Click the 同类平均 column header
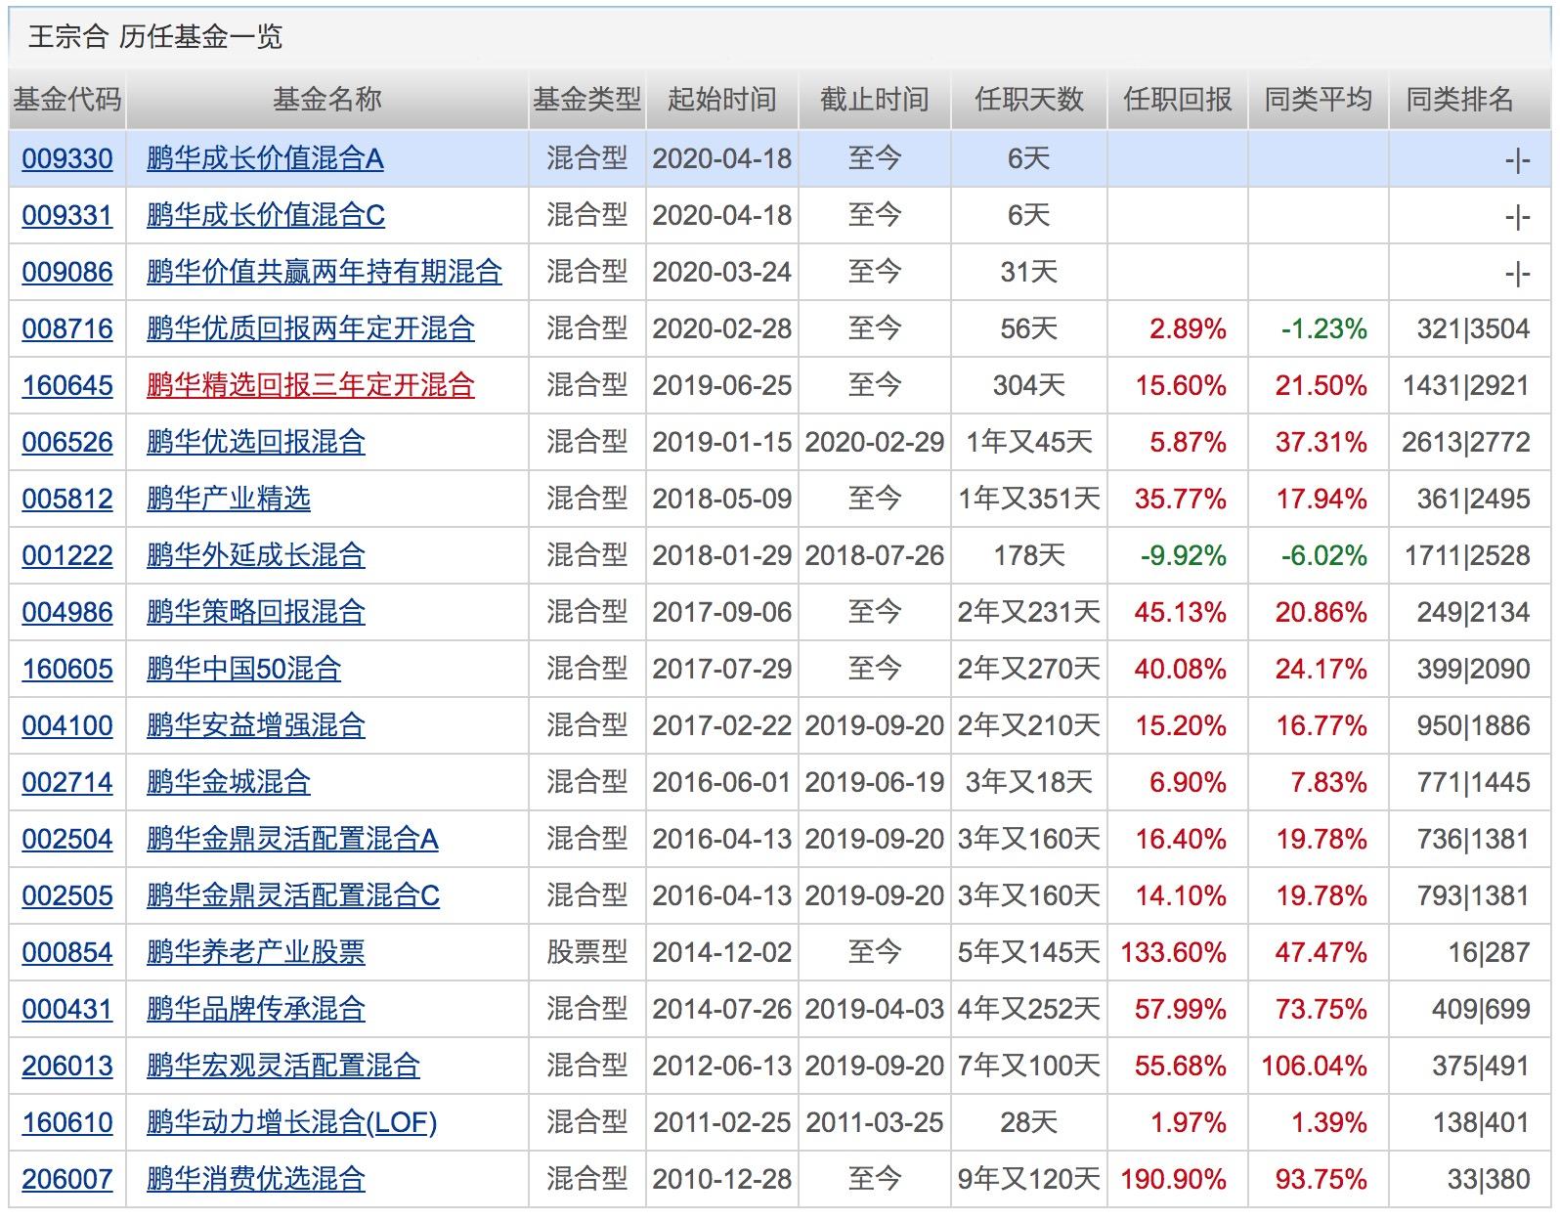1560x1220 pixels. pyautogui.click(x=1319, y=99)
